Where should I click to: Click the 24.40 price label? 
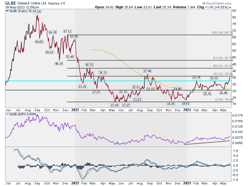[x=177, y=89]
